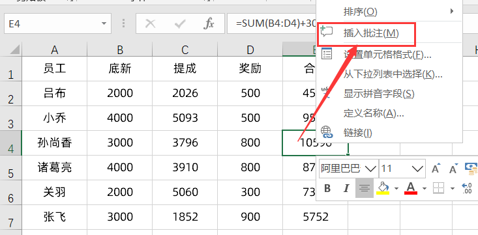The image size is (478, 235).
Task: Select cell containing 关羽
Action: click(55, 193)
